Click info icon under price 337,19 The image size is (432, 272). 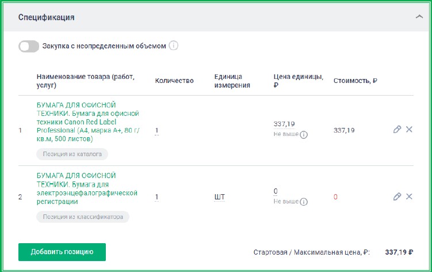tap(304, 135)
